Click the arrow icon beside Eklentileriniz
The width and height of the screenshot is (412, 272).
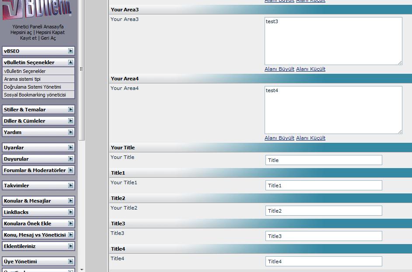(70, 246)
